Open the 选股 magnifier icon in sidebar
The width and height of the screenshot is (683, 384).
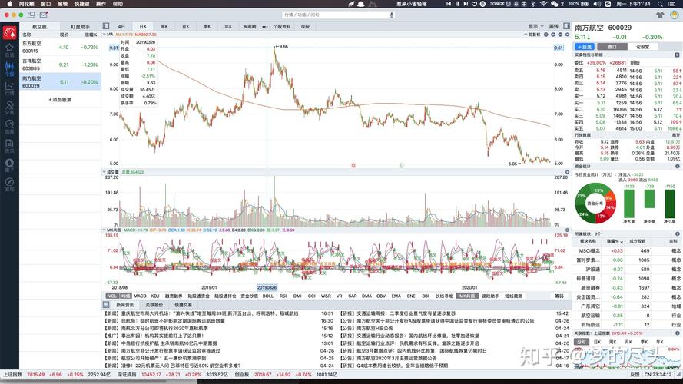click(x=9, y=126)
